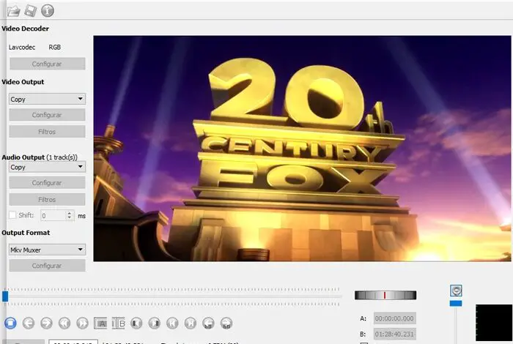Click the Shift milliseconds input field

tap(53, 215)
